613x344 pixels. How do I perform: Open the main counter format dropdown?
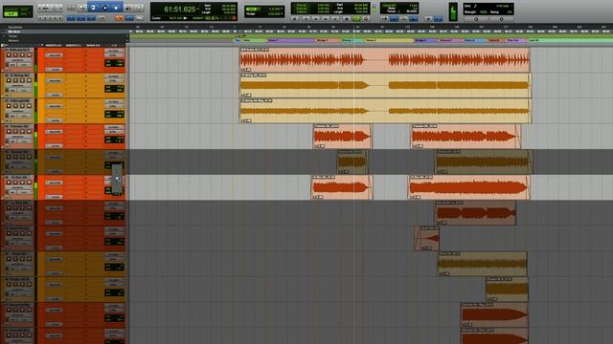(x=198, y=9)
